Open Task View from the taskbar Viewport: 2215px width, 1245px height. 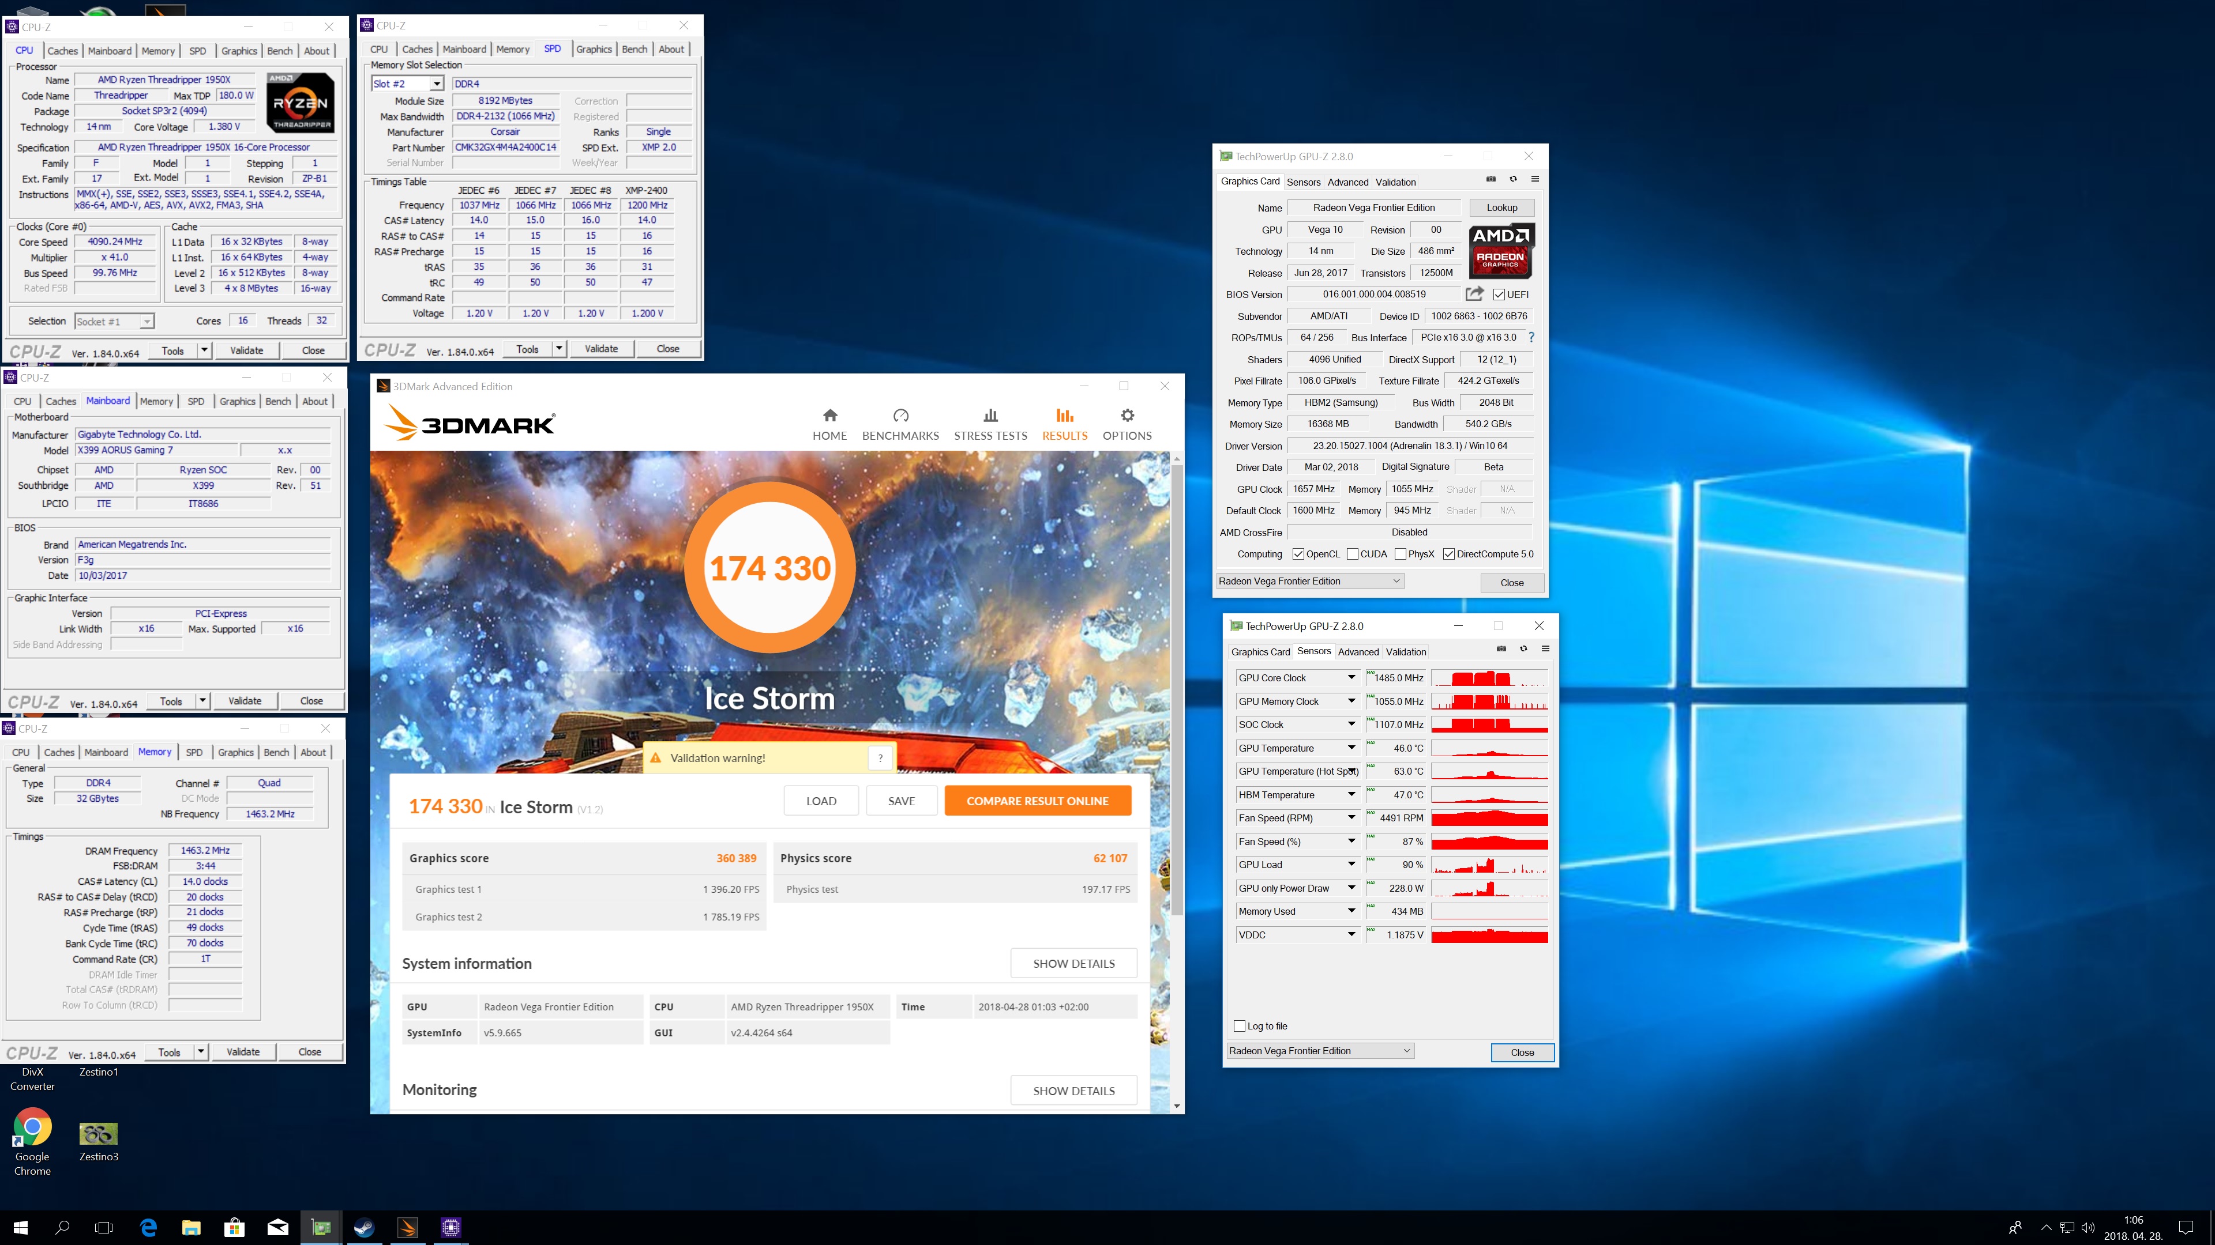pyautogui.click(x=104, y=1228)
